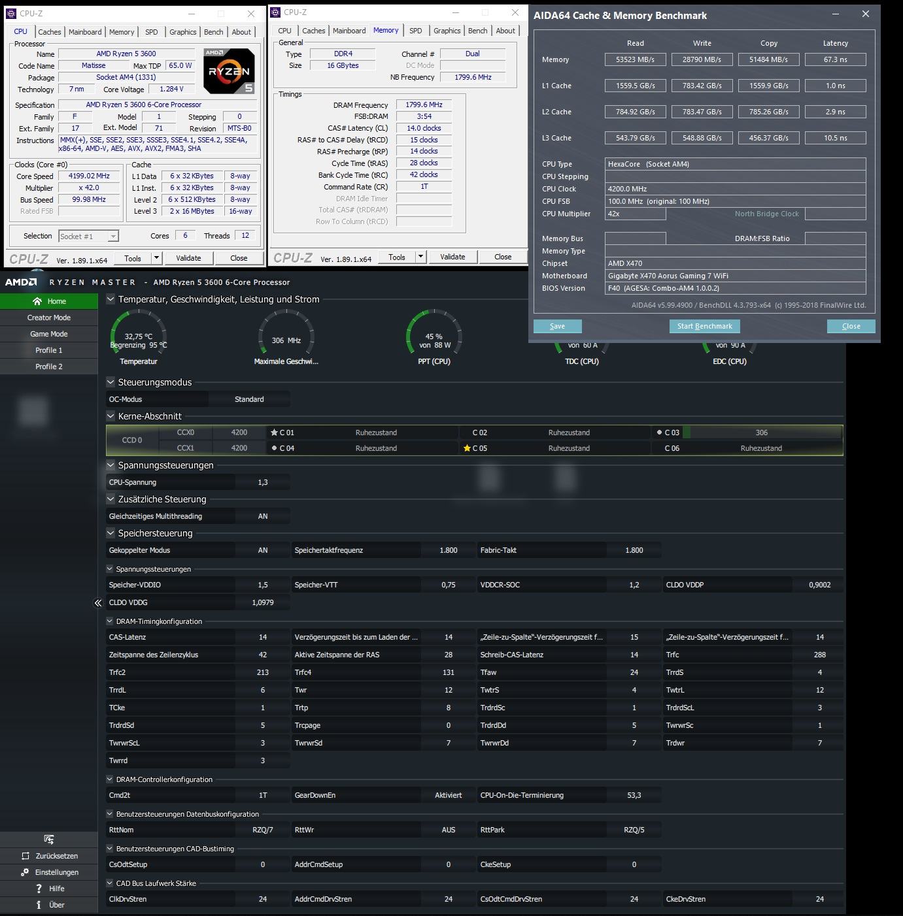Screen dimensions: 903x916
Task: Click the Ryzen 5 logo in CPU-Z
Action: point(229,71)
